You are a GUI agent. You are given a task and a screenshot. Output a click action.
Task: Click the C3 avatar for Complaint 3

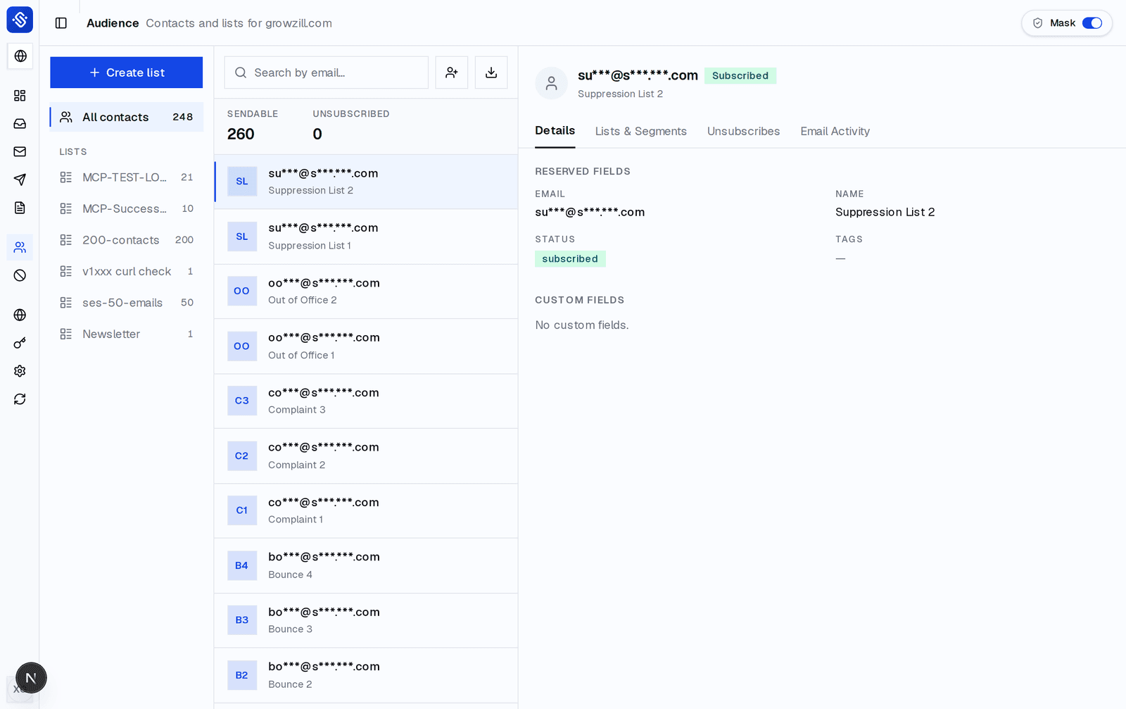tap(242, 401)
